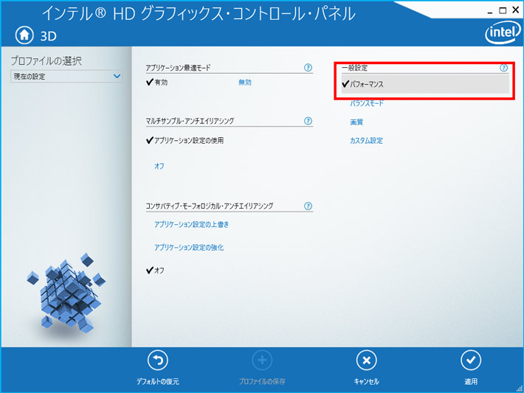Select オフ under conservative morphological anti-aliasing

click(156, 270)
